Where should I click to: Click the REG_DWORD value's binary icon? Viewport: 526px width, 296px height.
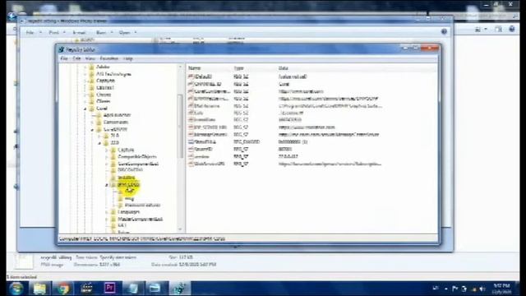[x=191, y=142]
